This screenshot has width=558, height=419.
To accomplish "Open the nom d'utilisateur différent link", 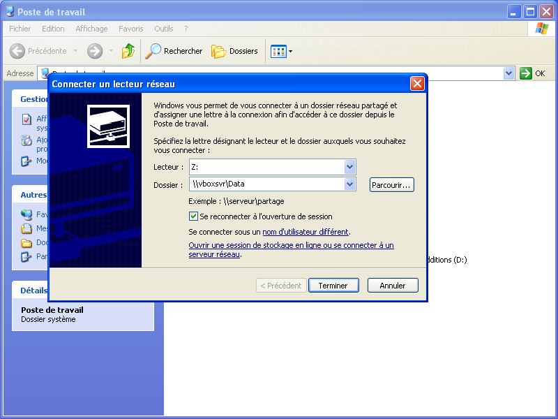I will pyautogui.click(x=306, y=232).
